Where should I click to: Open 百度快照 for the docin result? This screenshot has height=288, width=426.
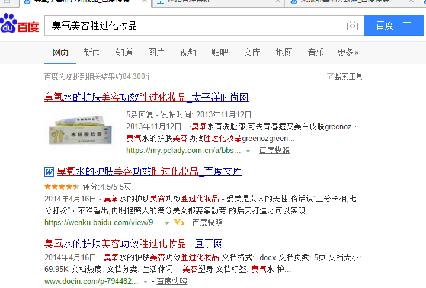pyautogui.click(x=172, y=281)
